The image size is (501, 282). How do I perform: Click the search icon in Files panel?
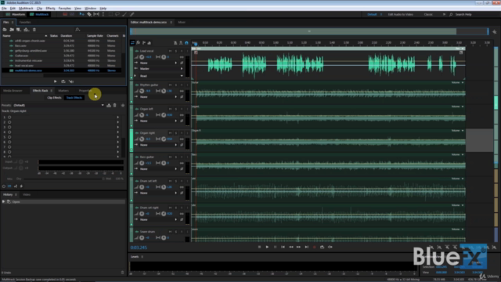[77, 30]
